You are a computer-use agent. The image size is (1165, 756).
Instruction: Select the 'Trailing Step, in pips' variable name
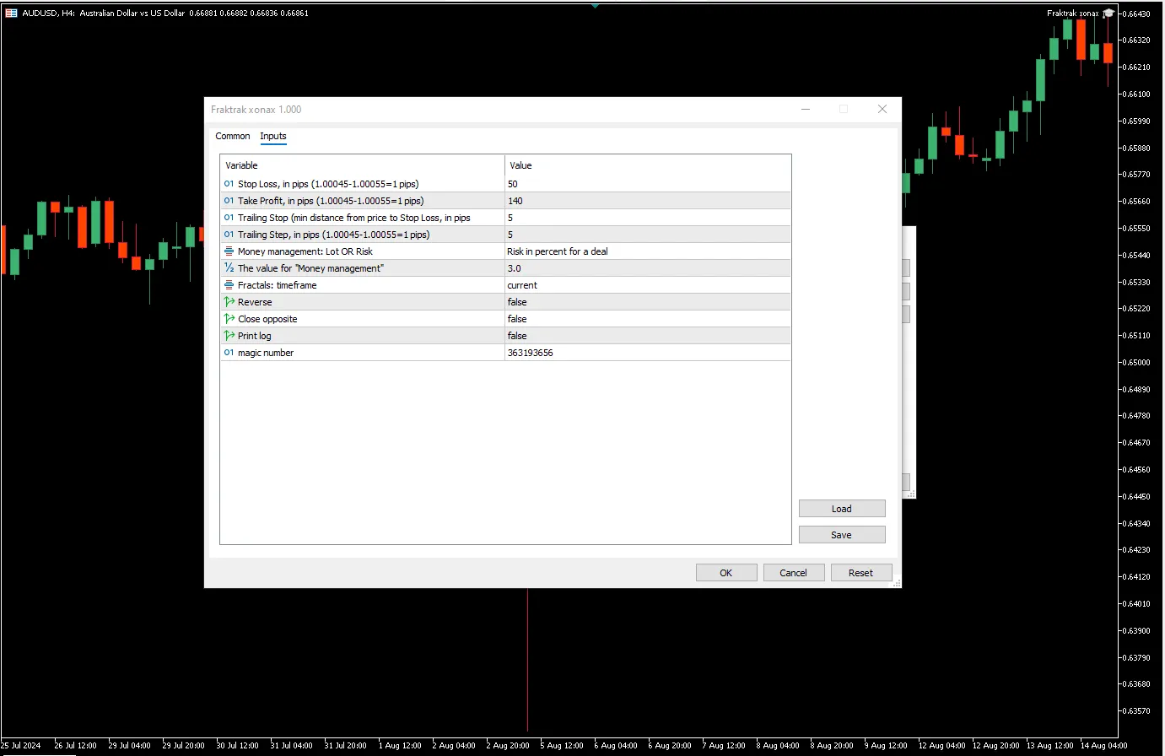click(x=333, y=235)
